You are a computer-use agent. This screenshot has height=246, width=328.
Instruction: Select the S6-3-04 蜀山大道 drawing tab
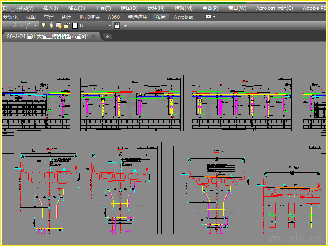(47, 36)
